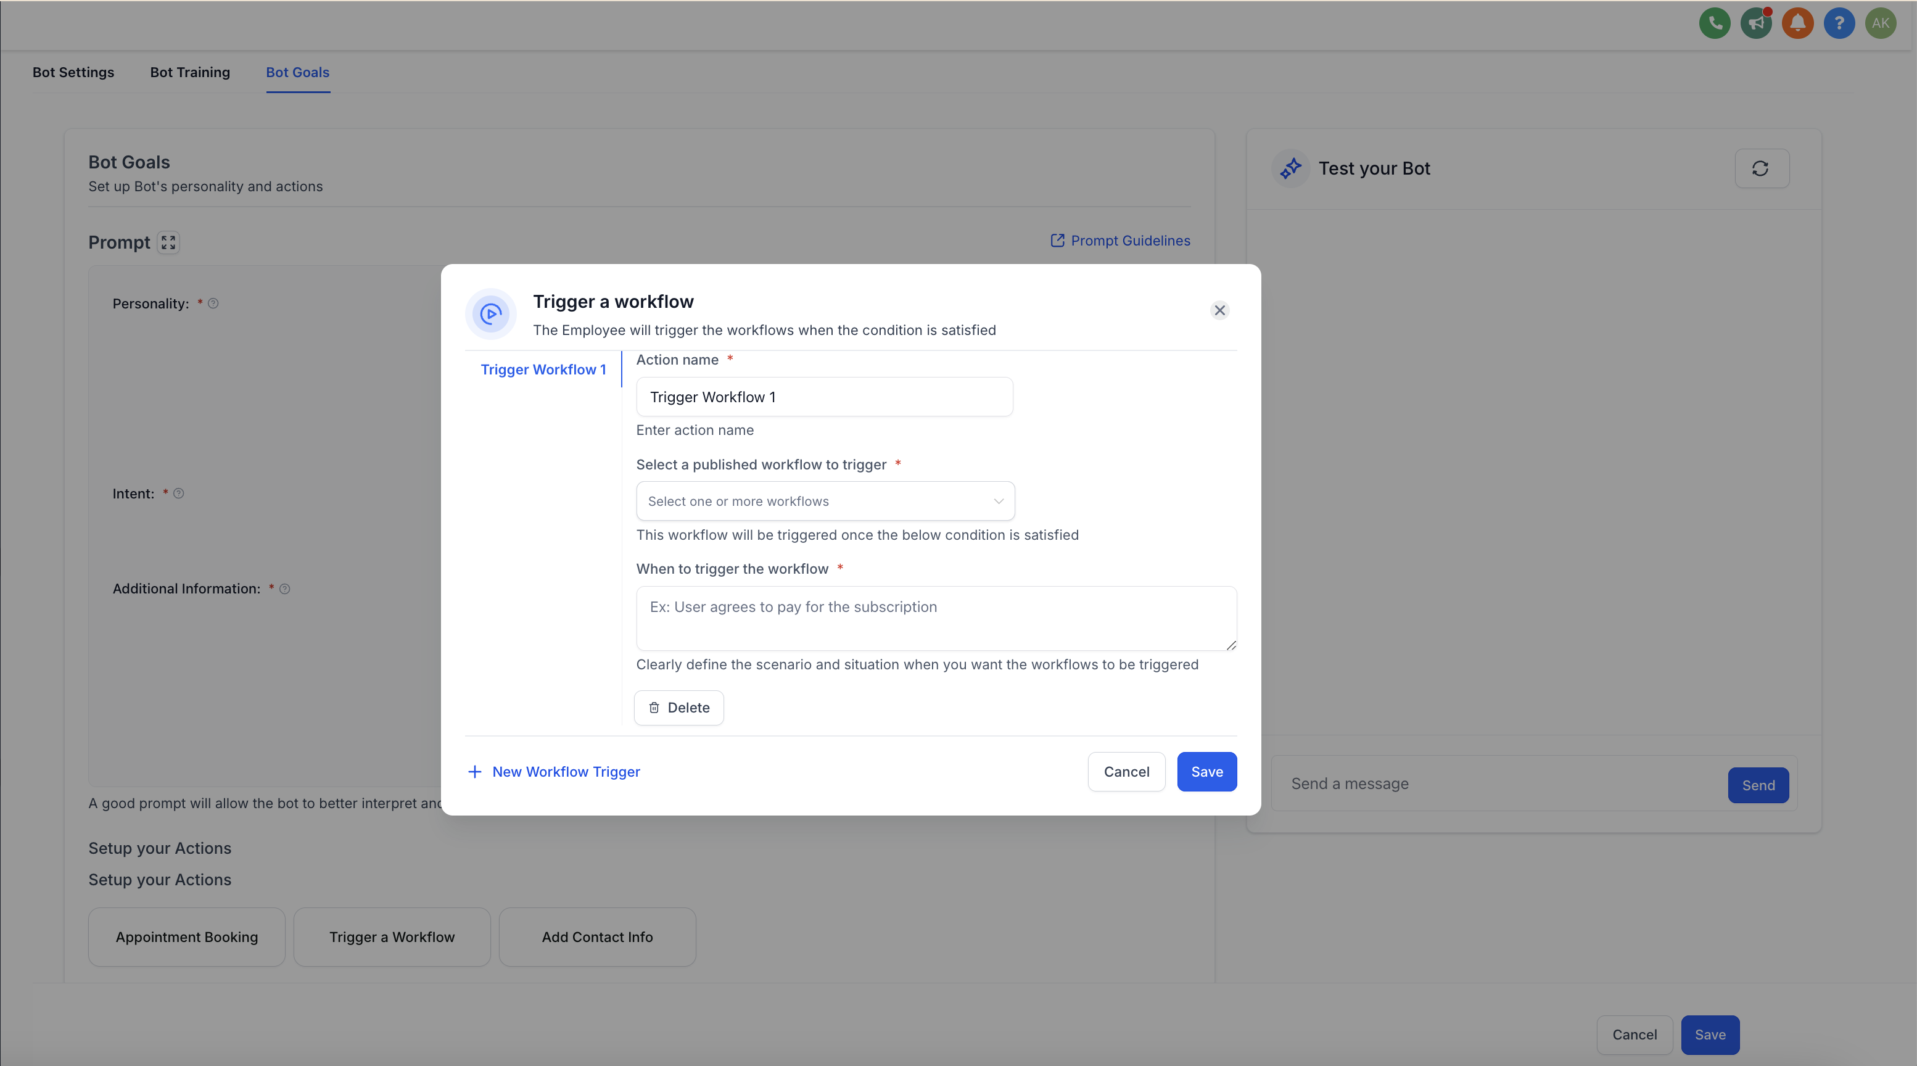Expand the Prompt editor to fullscreen

pyautogui.click(x=168, y=242)
